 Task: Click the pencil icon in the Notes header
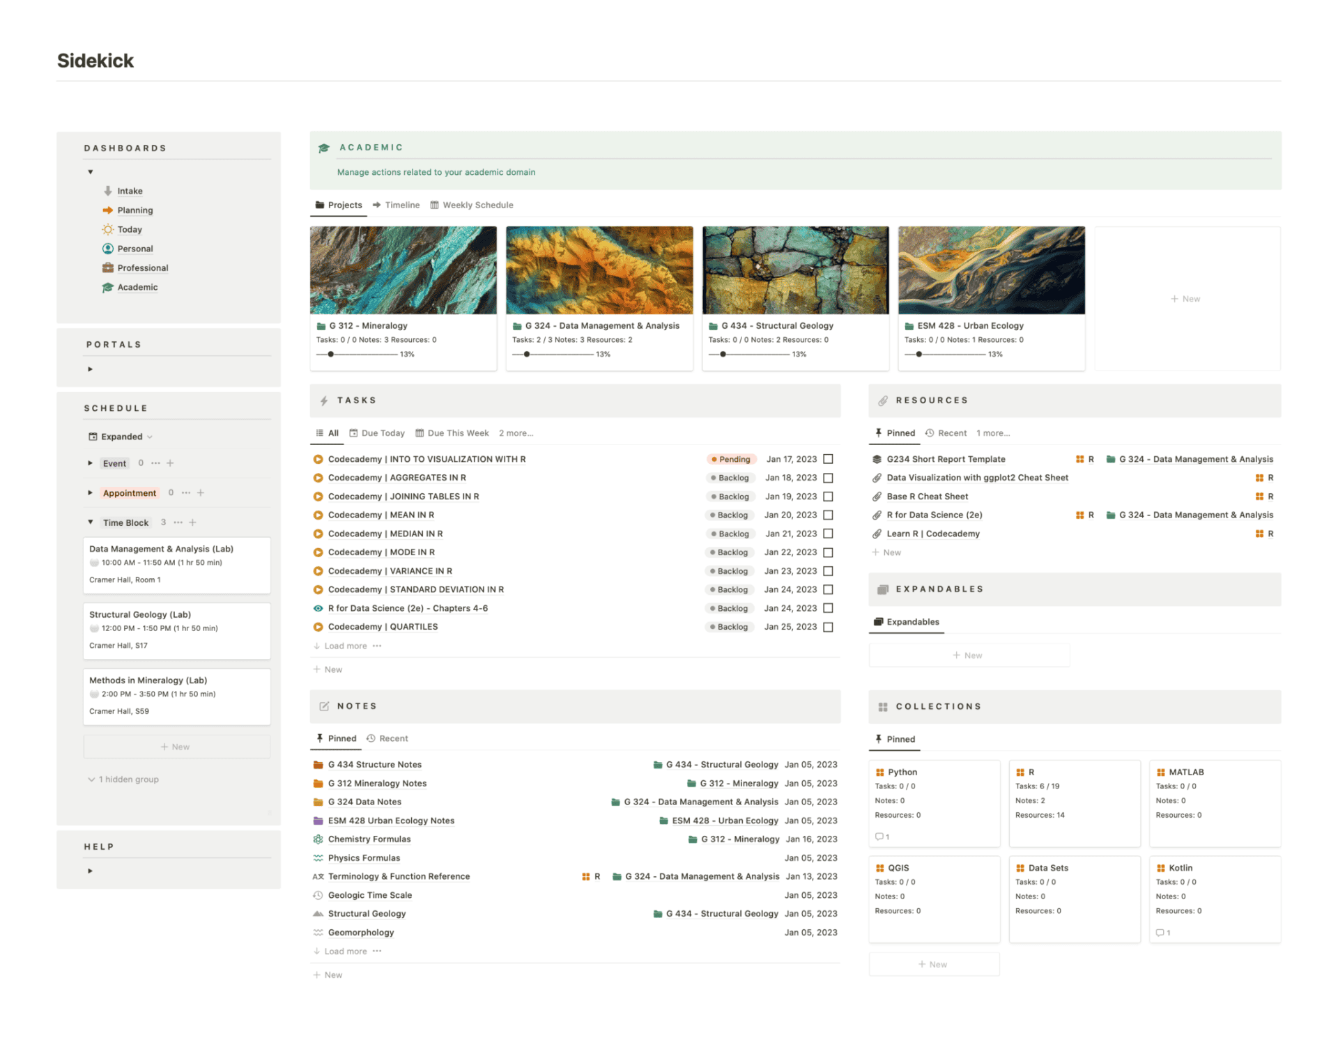[x=325, y=706]
